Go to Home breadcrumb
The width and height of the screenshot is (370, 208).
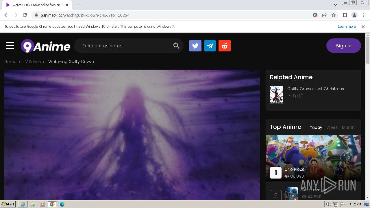[x=10, y=62]
